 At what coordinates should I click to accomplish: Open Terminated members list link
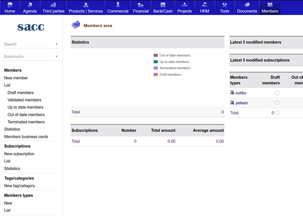[26, 122]
